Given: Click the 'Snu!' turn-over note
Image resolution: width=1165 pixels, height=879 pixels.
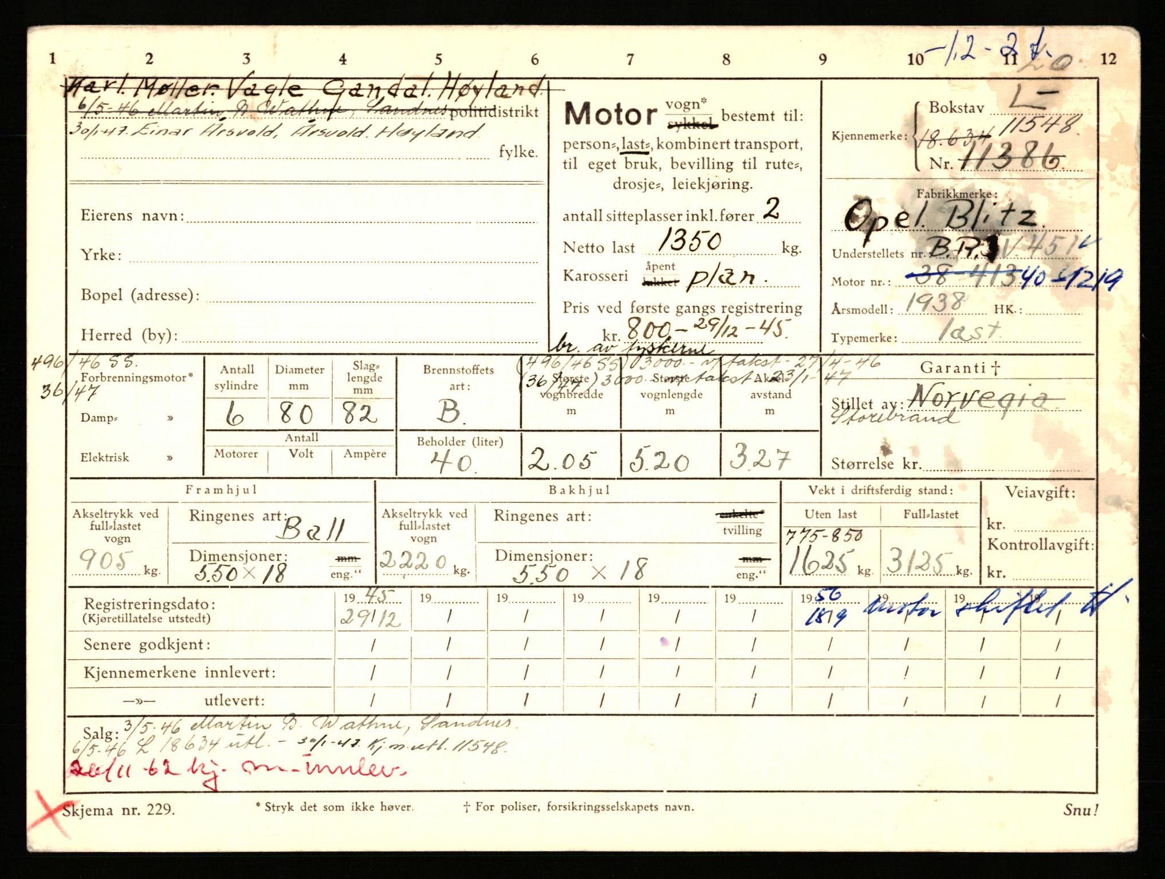Looking at the screenshot, I should 1081,809.
